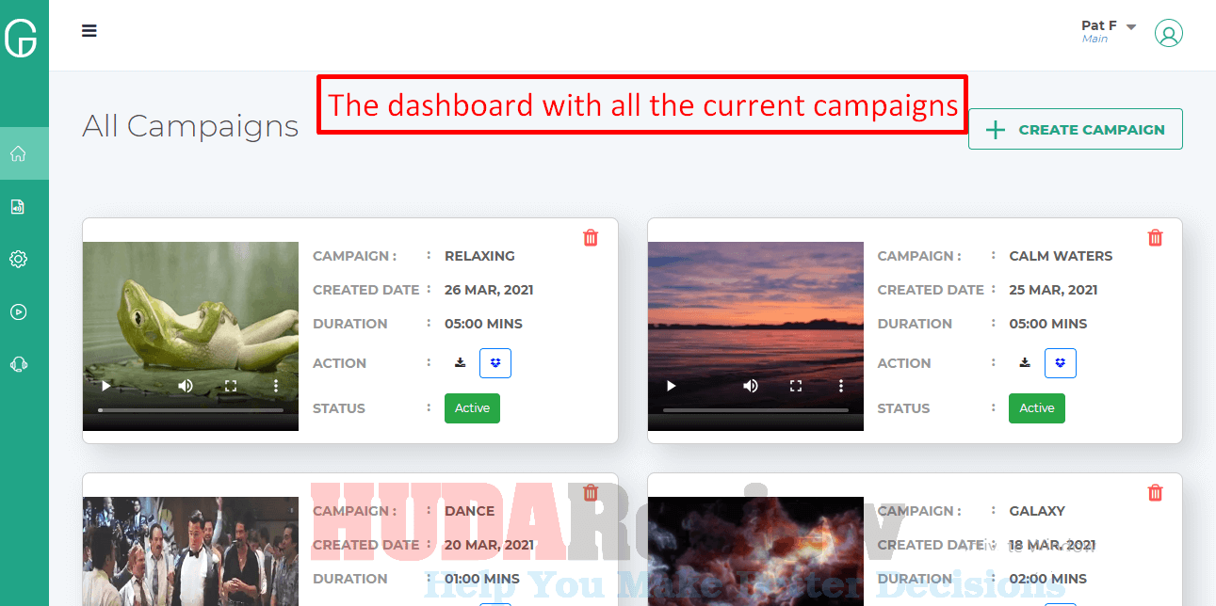1216x606 pixels.
Task: Toggle fullscreen on the RELAXING video
Action: tap(231, 386)
